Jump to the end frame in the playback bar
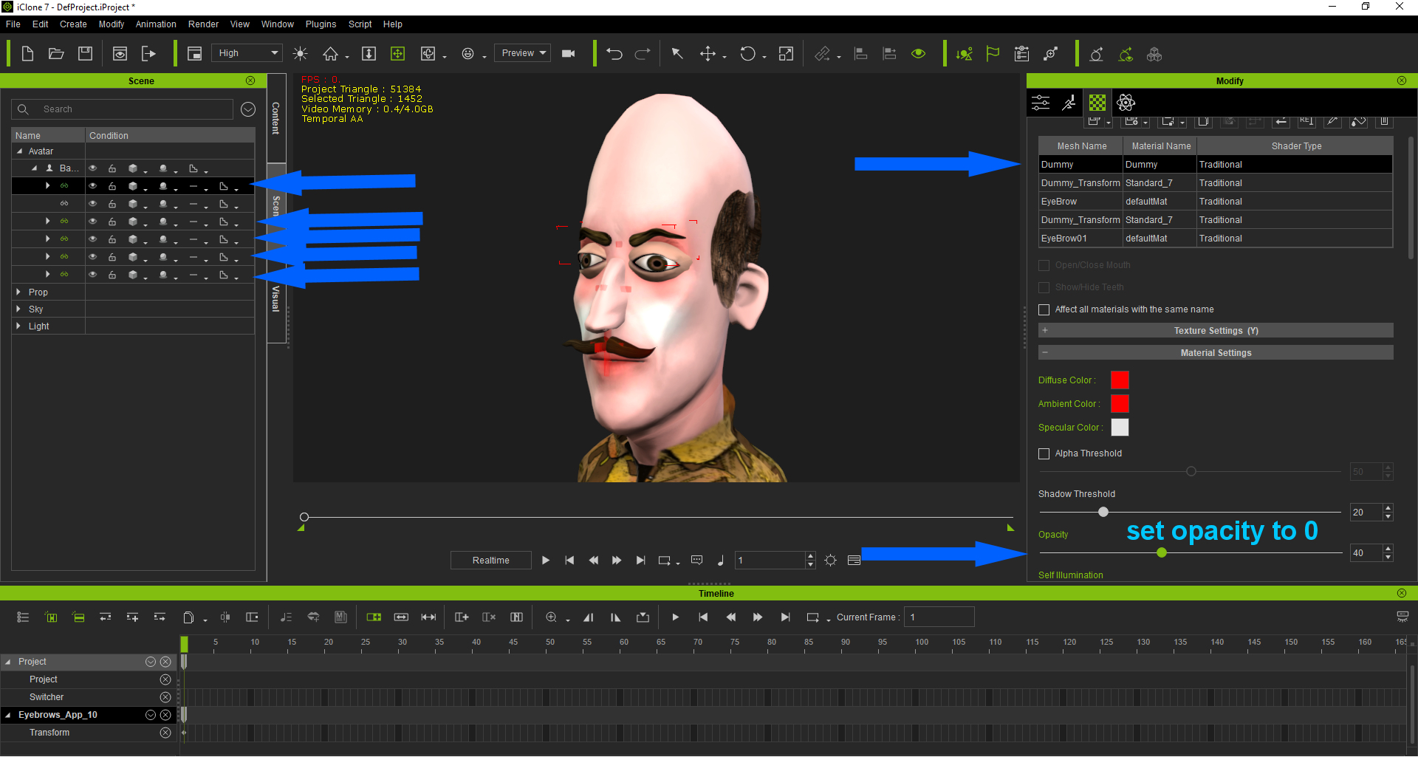This screenshot has width=1418, height=757. click(x=640, y=561)
